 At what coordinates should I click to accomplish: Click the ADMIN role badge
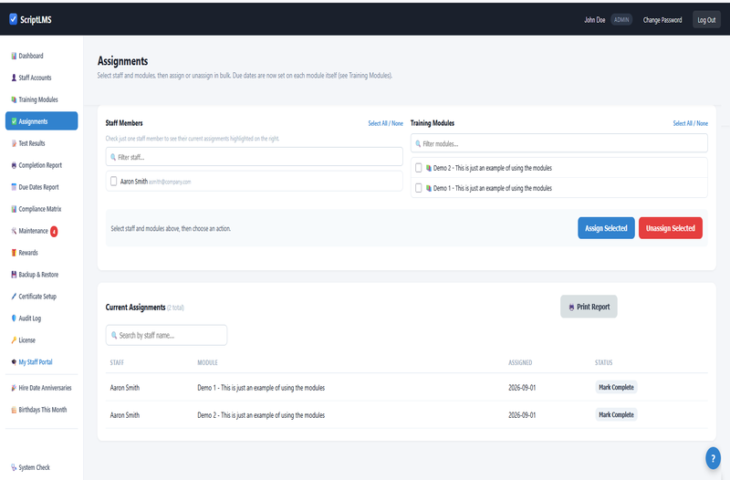[621, 19]
